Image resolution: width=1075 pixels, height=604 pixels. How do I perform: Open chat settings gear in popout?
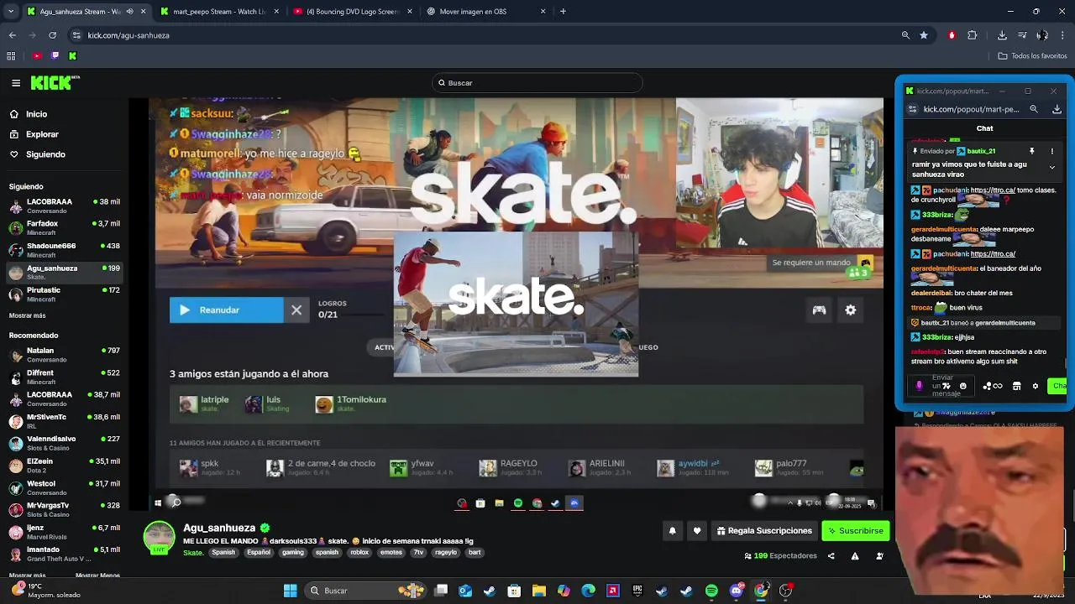1035,387
